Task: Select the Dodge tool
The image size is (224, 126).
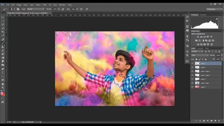Action: (2, 65)
